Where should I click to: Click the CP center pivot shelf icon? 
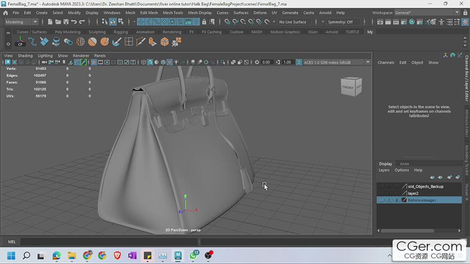pyautogui.click(x=20, y=42)
